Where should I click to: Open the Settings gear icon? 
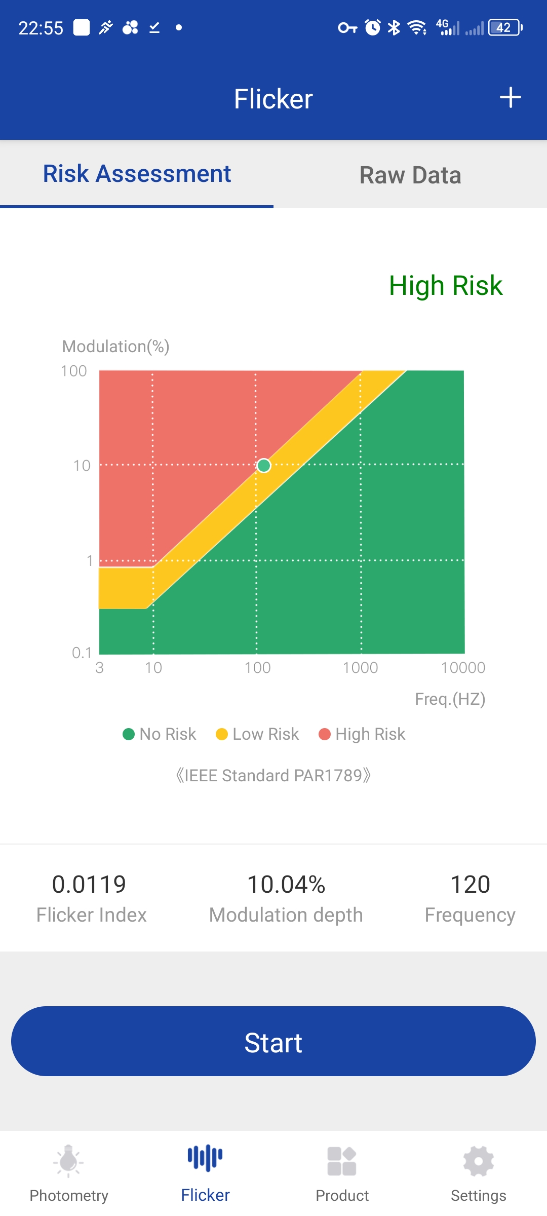point(478,1161)
